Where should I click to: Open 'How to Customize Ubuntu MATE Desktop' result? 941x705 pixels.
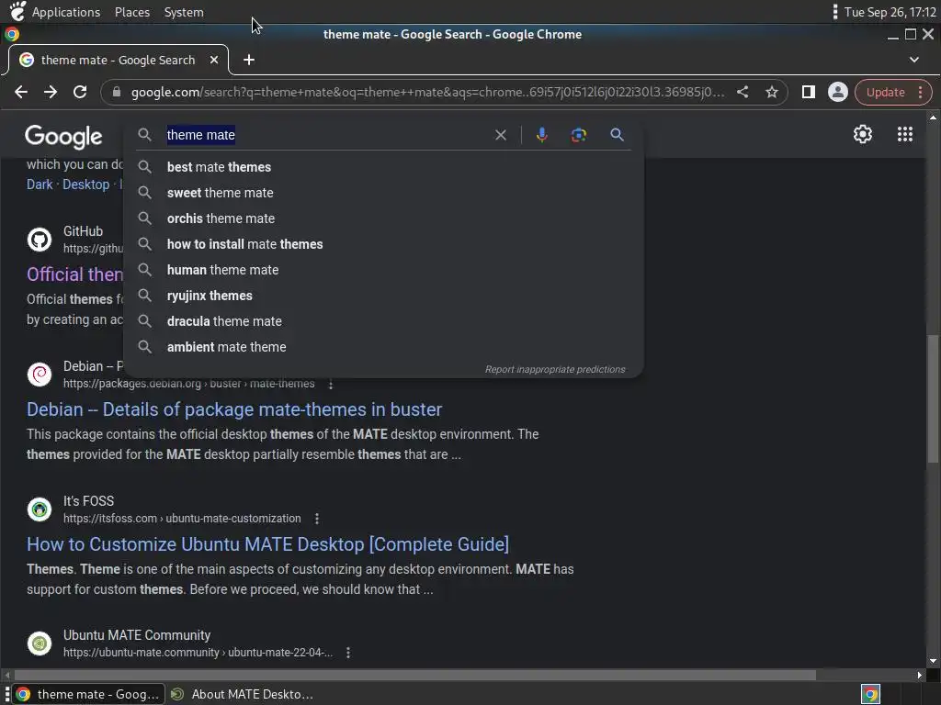click(x=267, y=544)
